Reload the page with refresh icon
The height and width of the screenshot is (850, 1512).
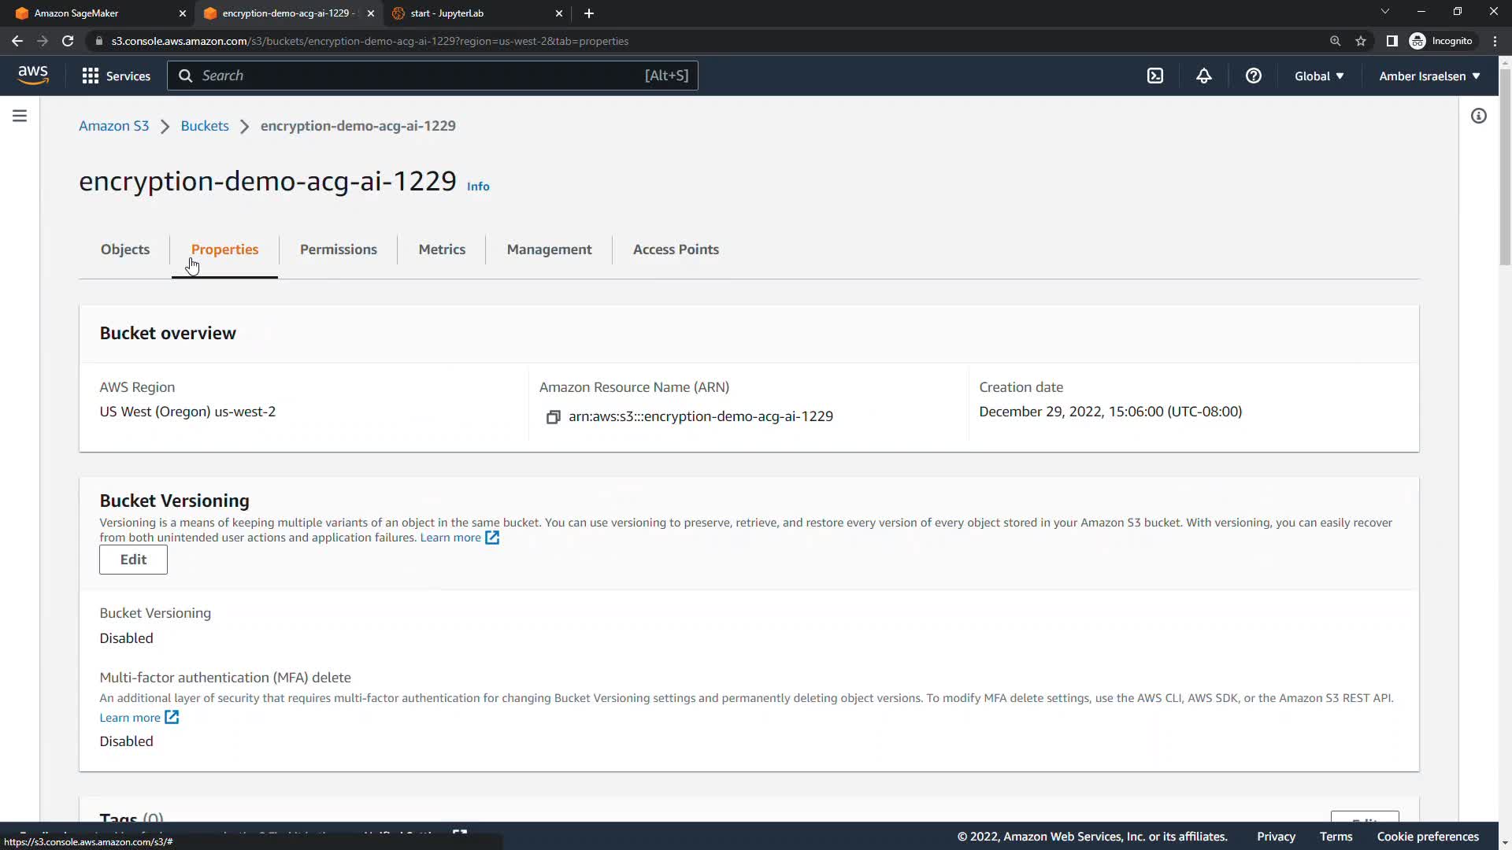[x=68, y=41]
